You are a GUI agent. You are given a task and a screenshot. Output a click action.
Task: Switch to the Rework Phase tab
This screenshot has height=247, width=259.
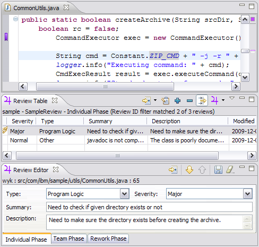coord(108,239)
